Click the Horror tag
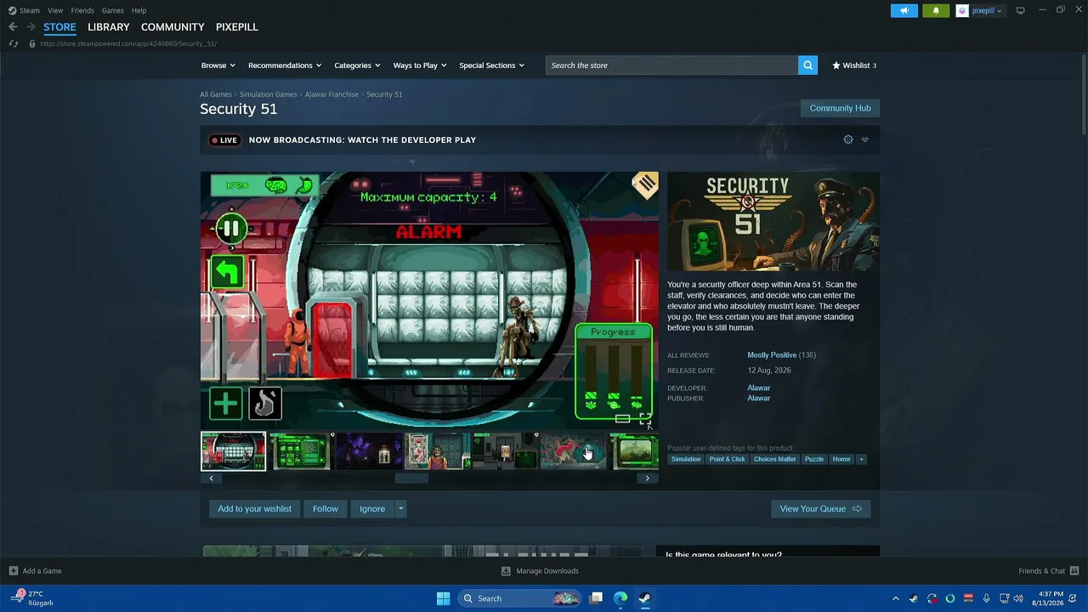Image resolution: width=1088 pixels, height=612 pixels. click(841, 459)
